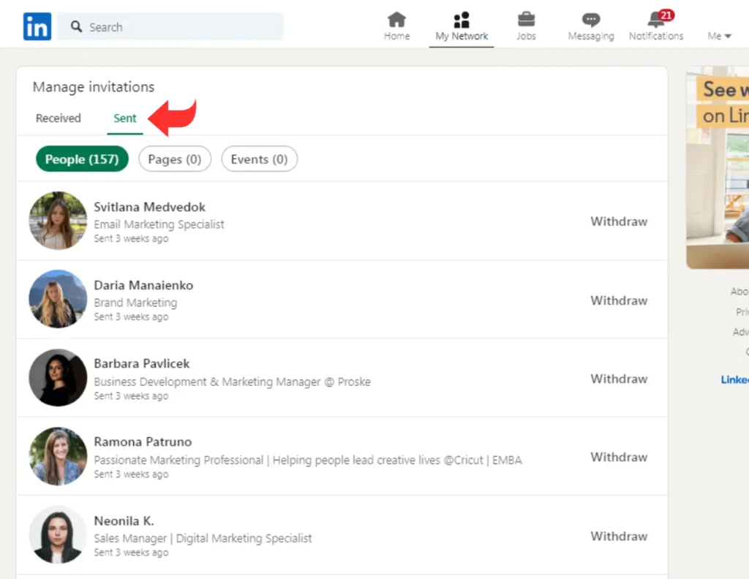Open Neonila K.'s profile photo
The height and width of the screenshot is (579, 749).
58,534
